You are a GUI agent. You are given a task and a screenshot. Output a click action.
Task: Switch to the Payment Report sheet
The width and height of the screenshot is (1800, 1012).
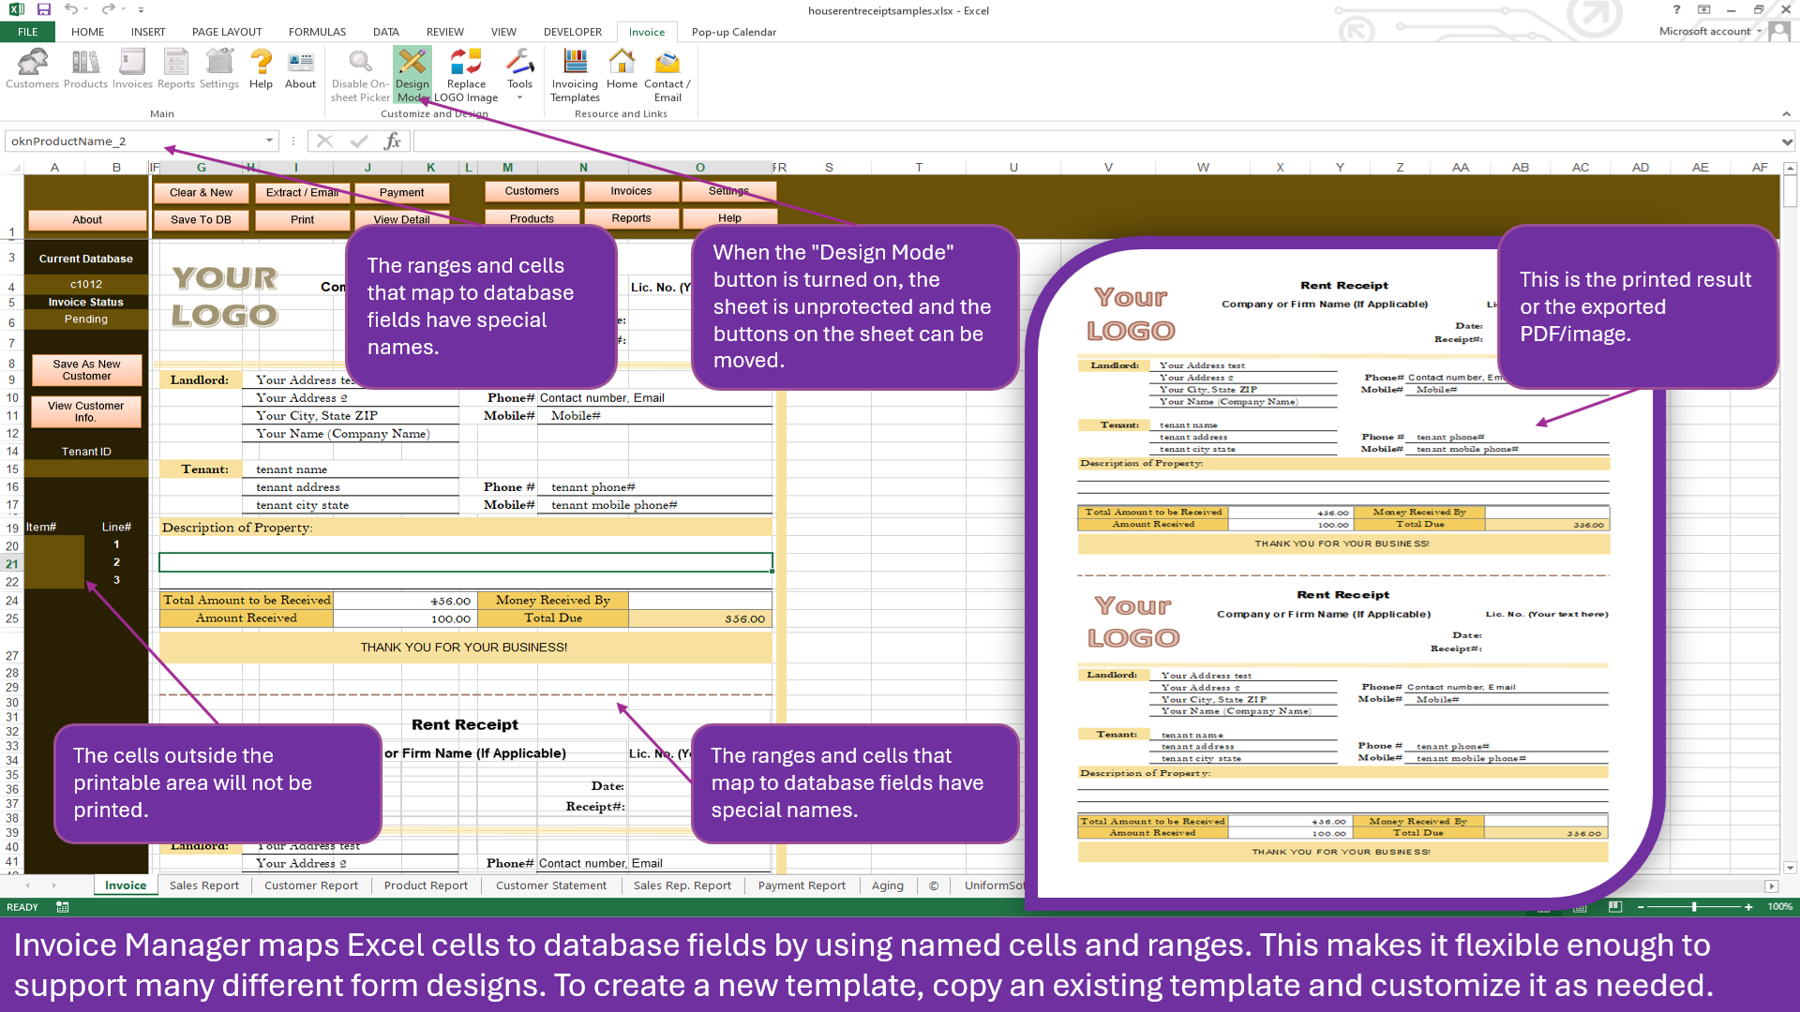click(x=802, y=885)
